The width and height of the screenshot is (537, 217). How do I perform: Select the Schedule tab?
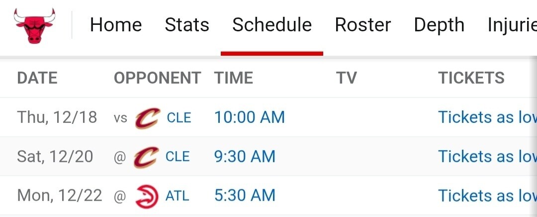tap(272, 25)
